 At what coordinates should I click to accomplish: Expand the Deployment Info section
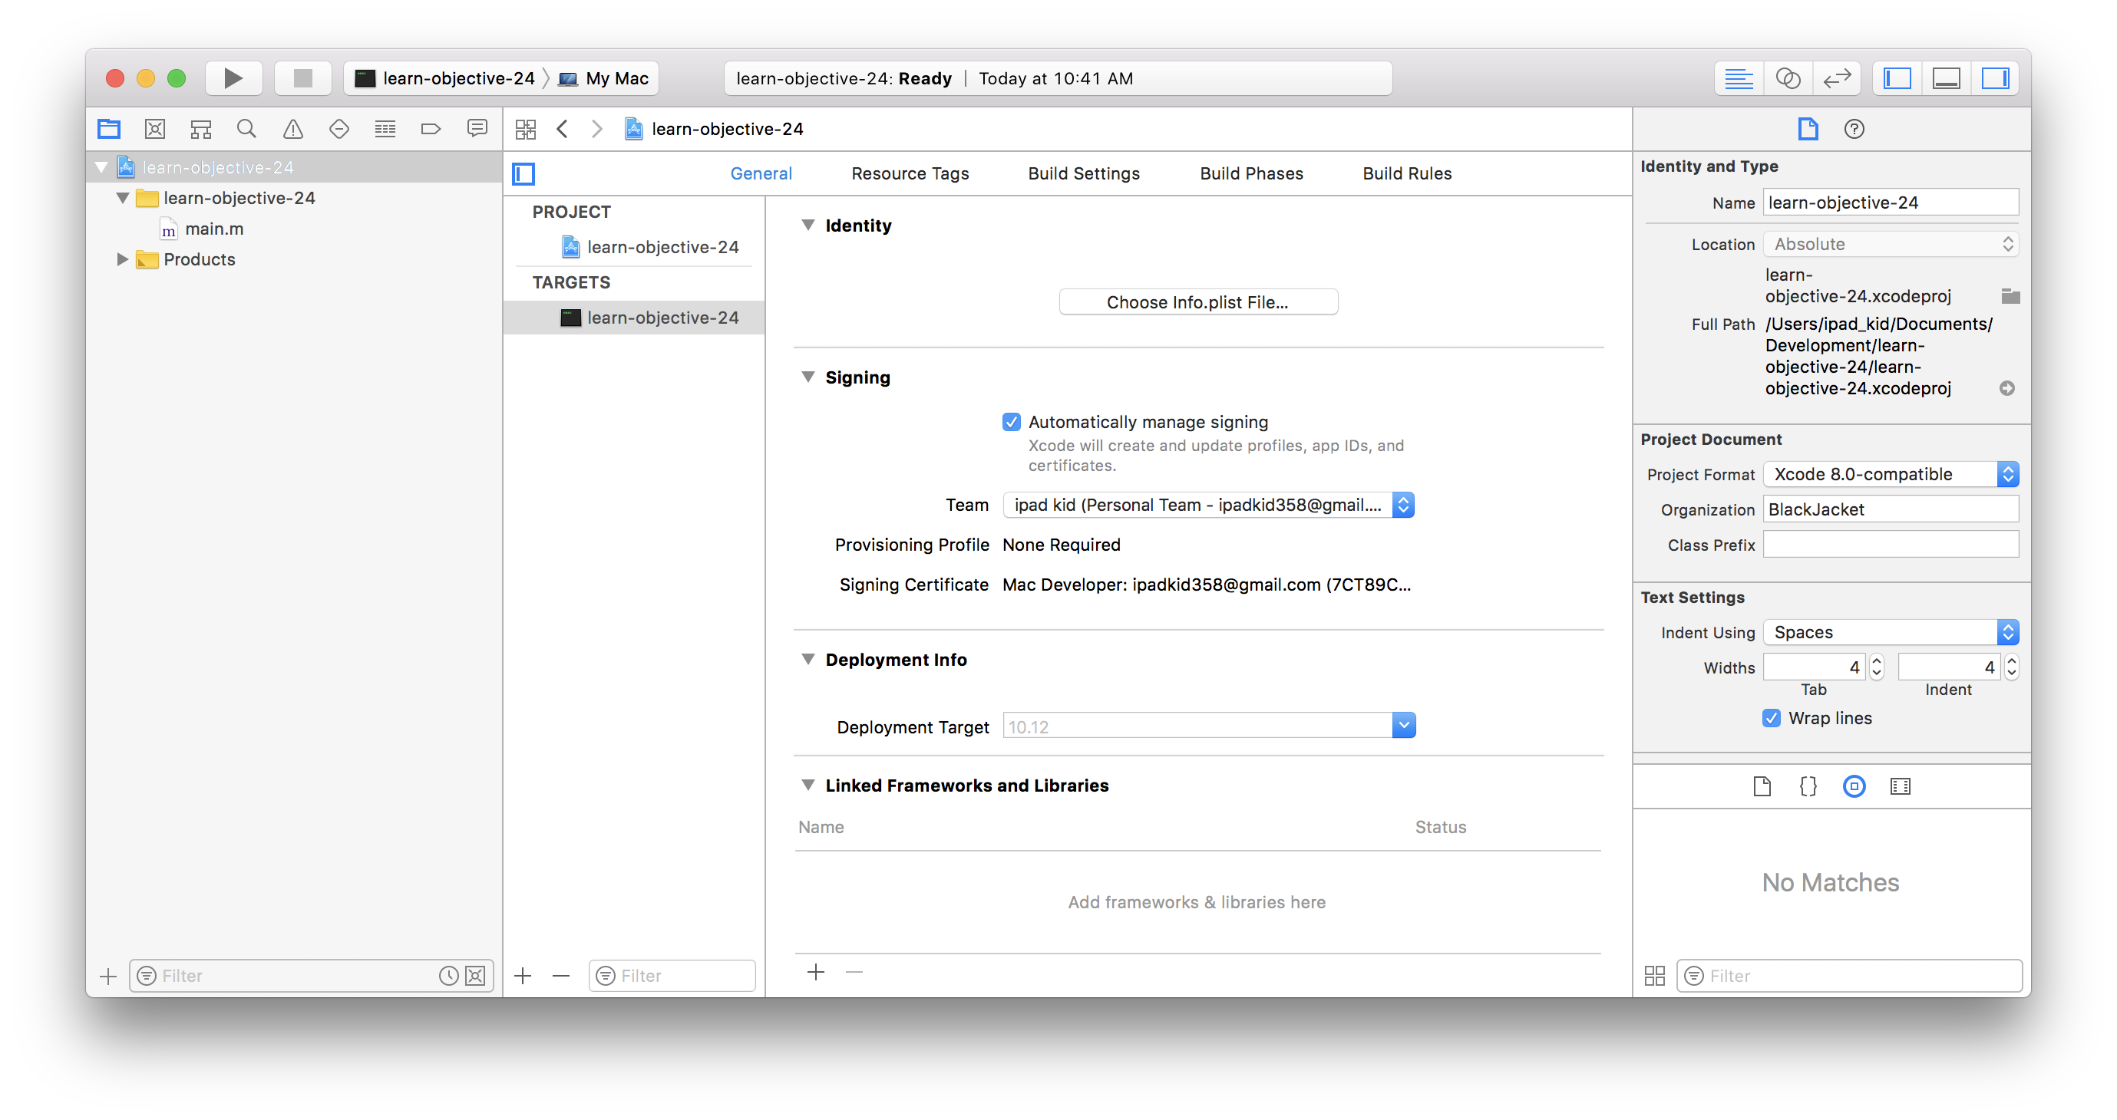point(807,660)
